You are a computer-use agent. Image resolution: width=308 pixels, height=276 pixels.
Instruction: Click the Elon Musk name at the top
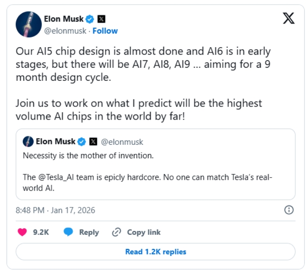pos(63,19)
